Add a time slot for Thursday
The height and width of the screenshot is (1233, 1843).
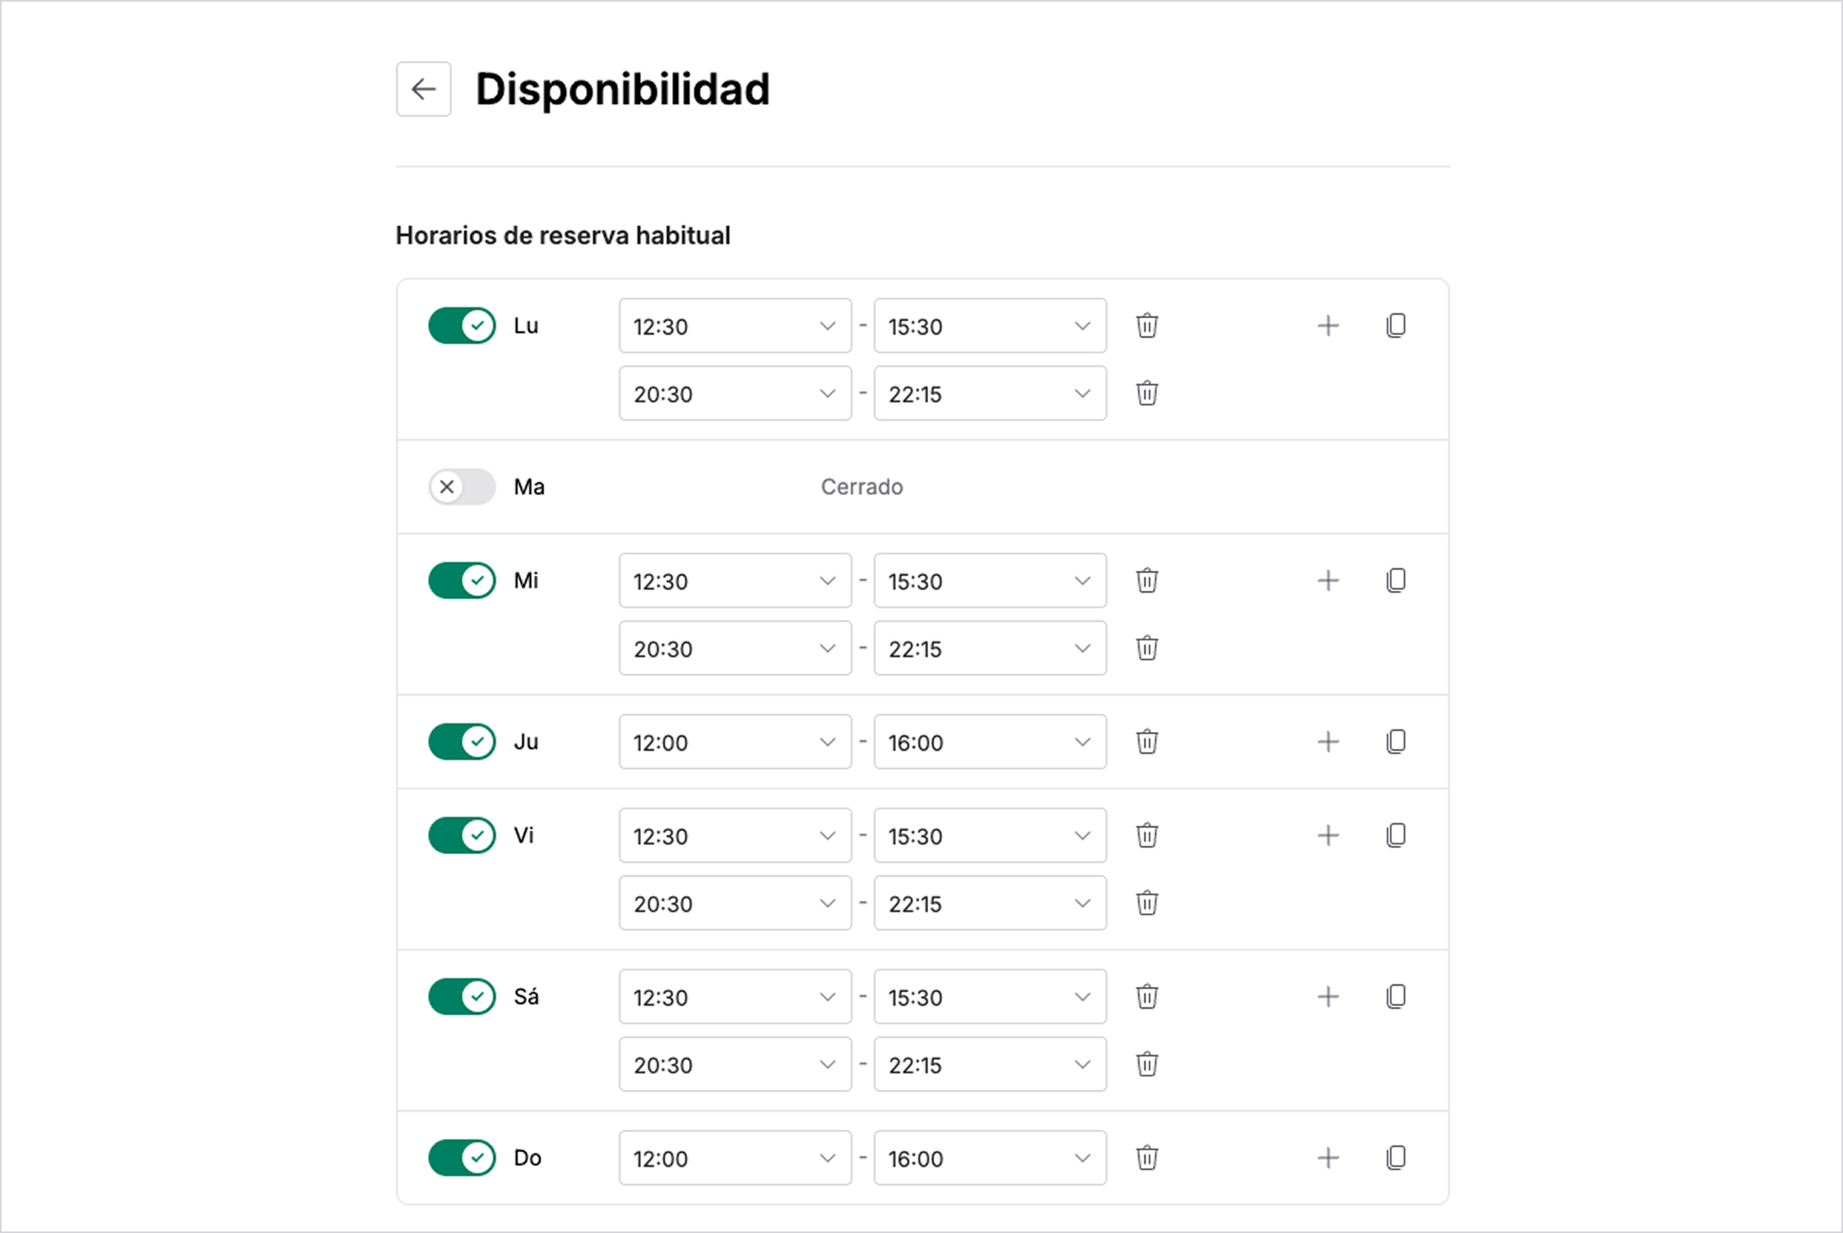pyautogui.click(x=1328, y=742)
